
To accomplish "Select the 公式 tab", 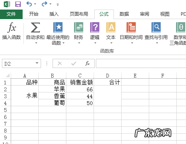I will (x=104, y=14).
